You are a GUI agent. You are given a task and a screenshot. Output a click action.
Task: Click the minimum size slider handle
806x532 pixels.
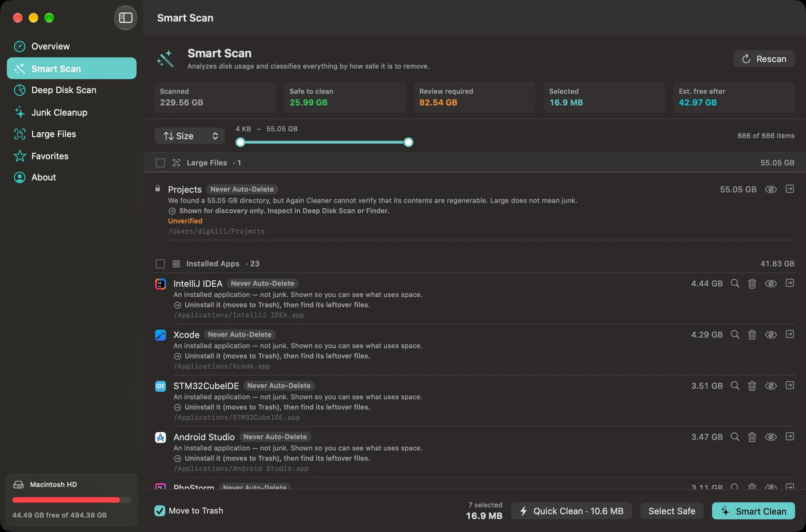[x=240, y=142]
